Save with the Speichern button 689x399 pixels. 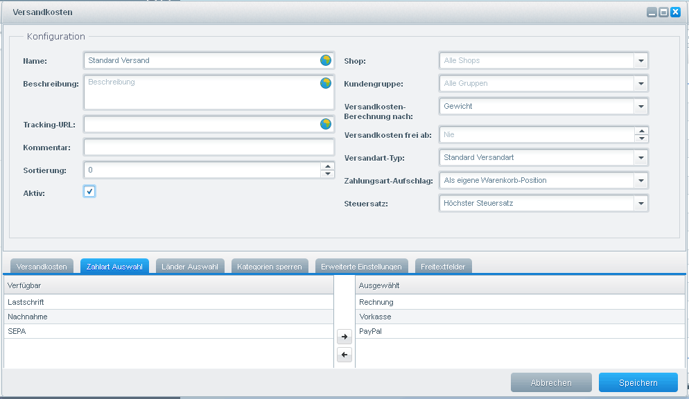click(x=638, y=383)
